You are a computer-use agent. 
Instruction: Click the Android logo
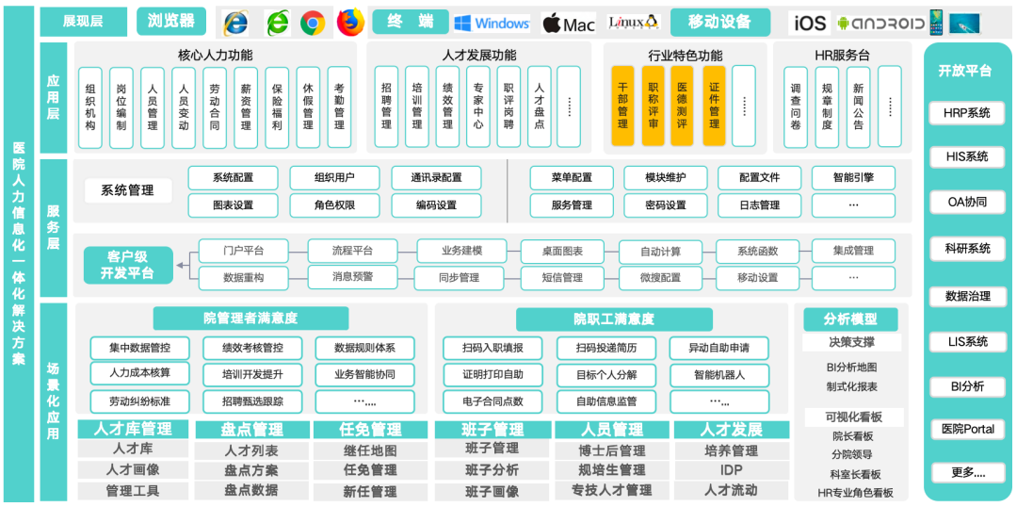pos(880,24)
